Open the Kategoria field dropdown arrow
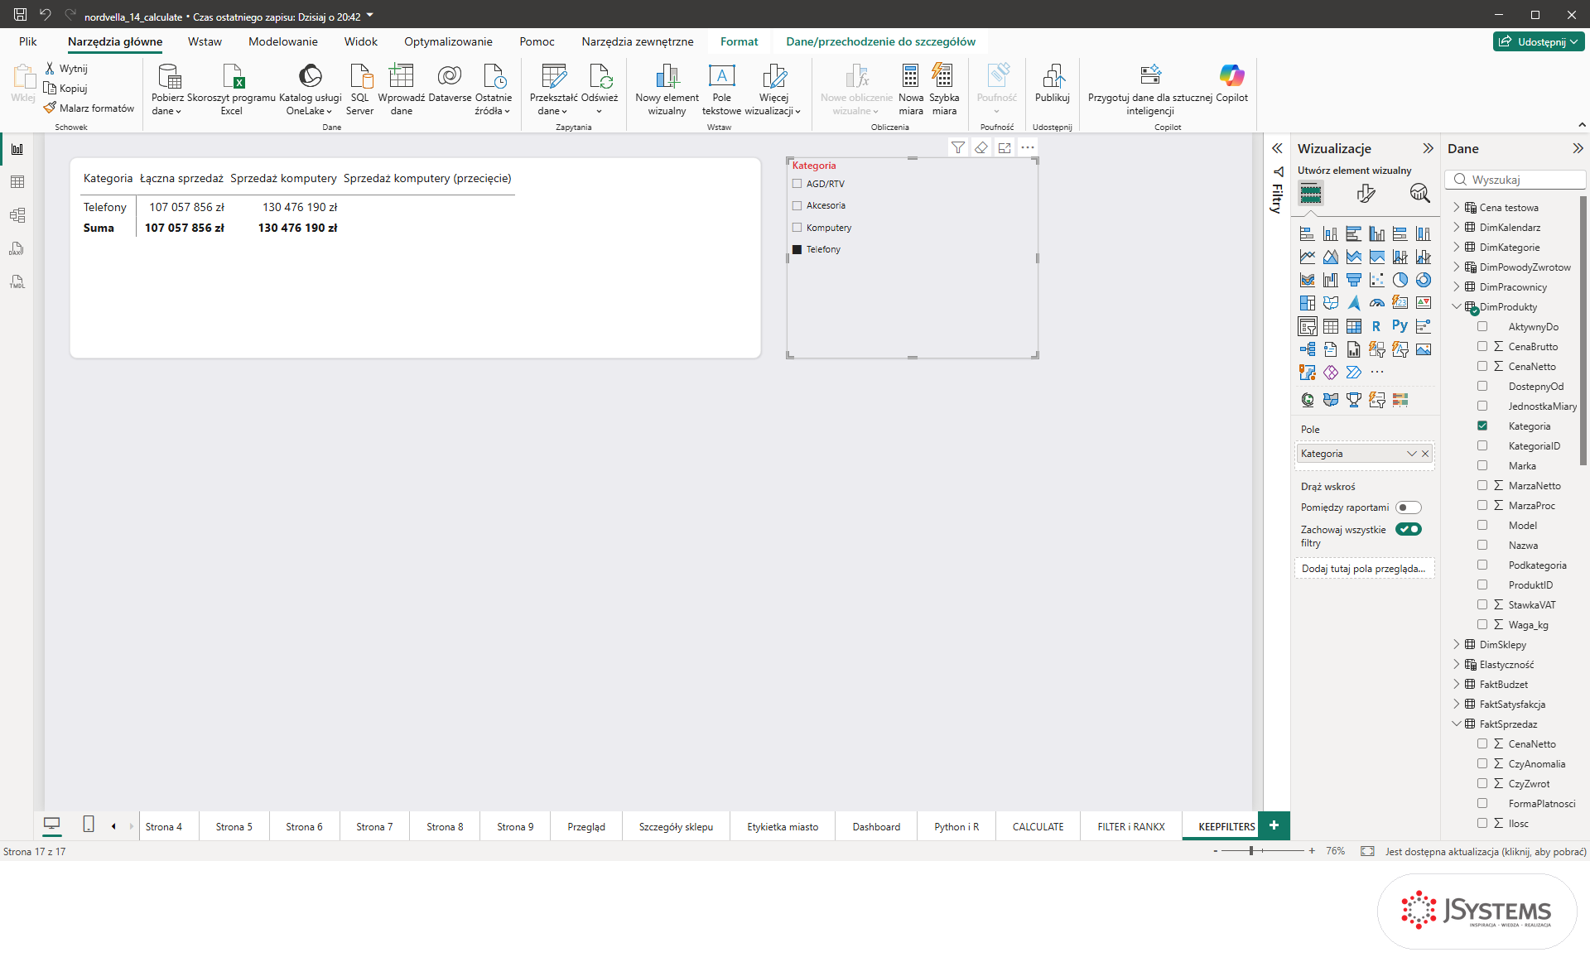This screenshot has width=1590, height=962. click(x=1411, y=454)
